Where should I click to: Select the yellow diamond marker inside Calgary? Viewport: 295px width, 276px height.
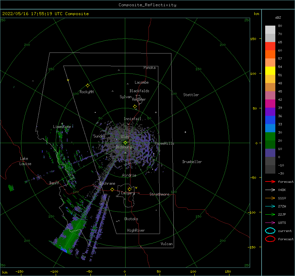[x=129, y=189]
